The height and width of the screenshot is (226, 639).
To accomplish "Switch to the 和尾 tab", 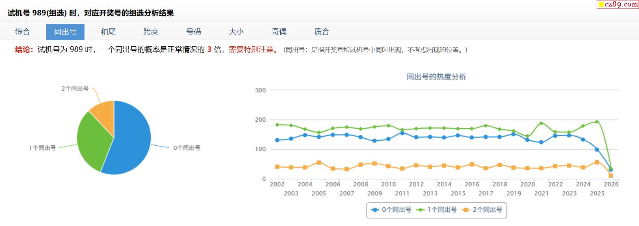I will tap(108, 32).
